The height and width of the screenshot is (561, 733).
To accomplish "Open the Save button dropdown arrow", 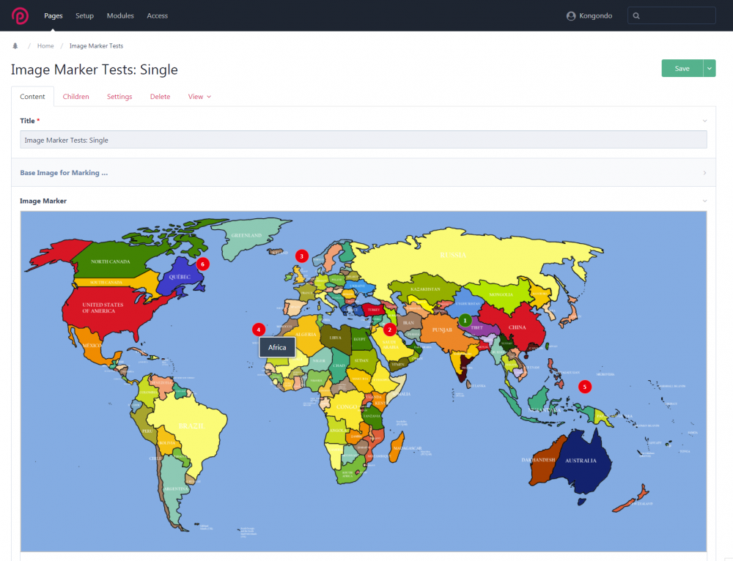I will pyautogui.click(x=709, y=68).
